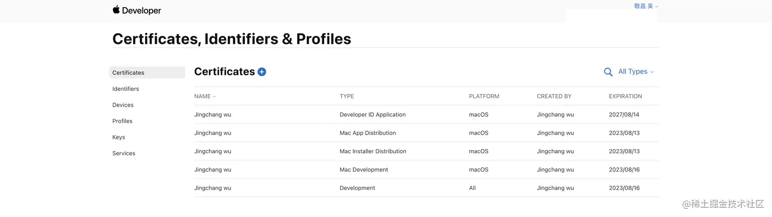Add a new certificate with plus icon
Viewport: 772px width, 217px height.
pyautogui.click(x=262, y=72)
